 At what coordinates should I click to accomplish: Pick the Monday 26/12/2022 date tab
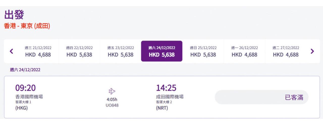tap(244, 51)
